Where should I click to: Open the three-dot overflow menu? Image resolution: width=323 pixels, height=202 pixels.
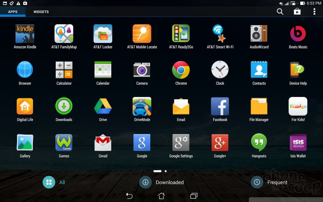click(x=315, y=12)
